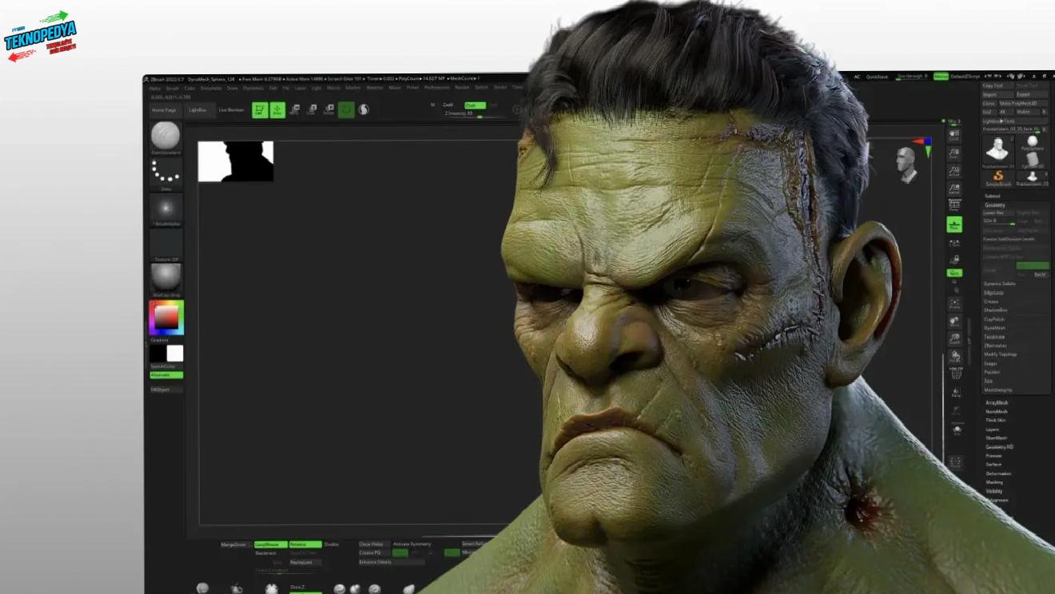The image size is (1055, 594).
Task: Toggle the Floor grid button
Action: tap(954, 225)
